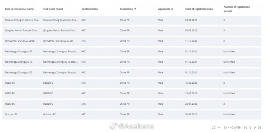Jump to last page of results

259,128
